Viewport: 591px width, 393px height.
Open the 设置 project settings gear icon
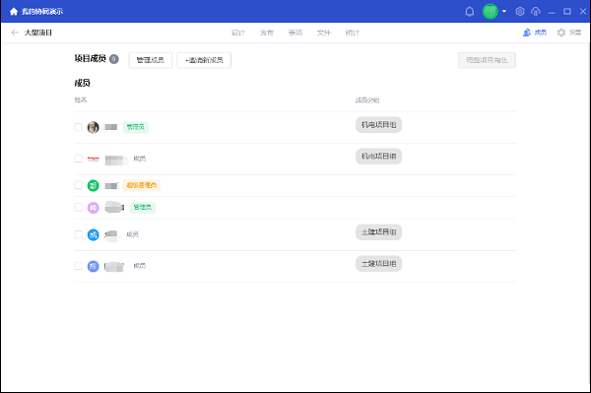pyautogui.click(x=561, y=33)
